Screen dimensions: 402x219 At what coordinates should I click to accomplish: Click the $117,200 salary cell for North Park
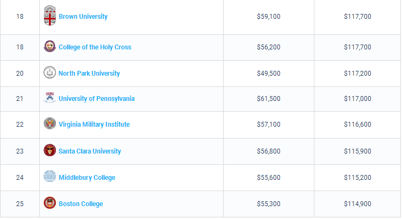[x=357, y=74]
